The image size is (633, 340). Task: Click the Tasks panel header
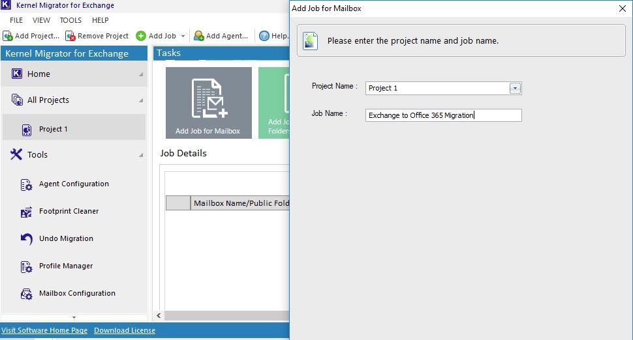tap(221, 53)
